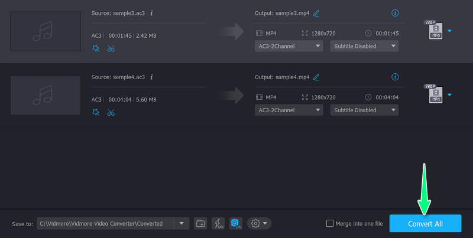473x238 pixels.
Task: Click the 720P MP4 format icon for sample4
Action: (x=433, y=94)
